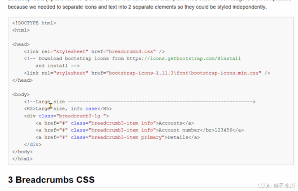Image resolution: width=298 pixels, height=191 pixels.
Task: Click the opening '<html>' tag line
Action: [x=21, y=30]
